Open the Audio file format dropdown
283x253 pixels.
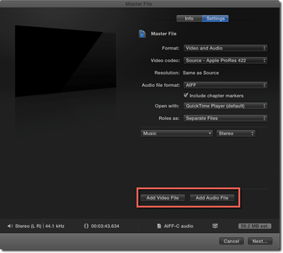(x=225, y=85)
